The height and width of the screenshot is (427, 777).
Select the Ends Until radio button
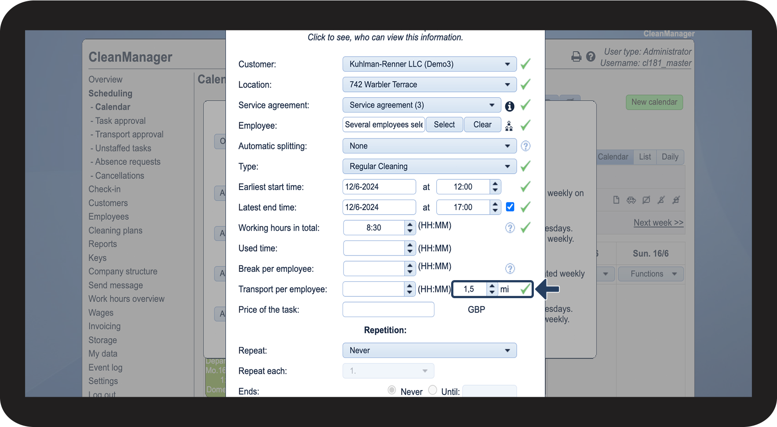click(x=433, y=390)
